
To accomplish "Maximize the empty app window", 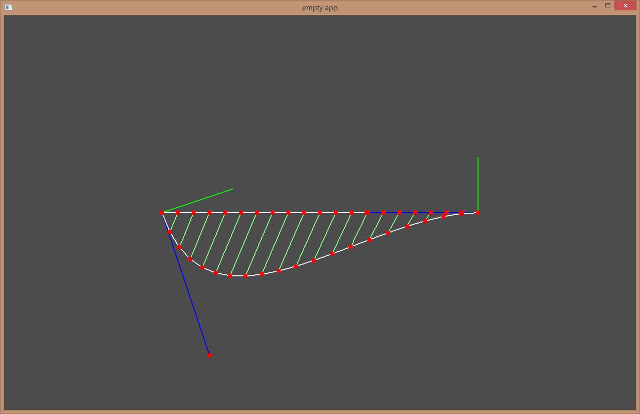I will click(x=608, y=6).
